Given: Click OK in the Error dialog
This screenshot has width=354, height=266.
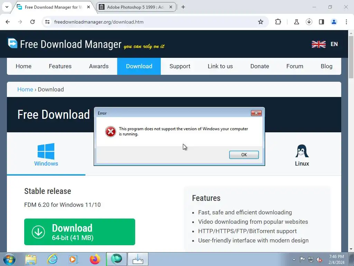Looking at the screenshot, I should pos(244,155).
